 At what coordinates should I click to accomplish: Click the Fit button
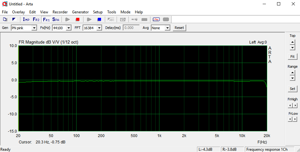pyautogui.click(x=292, y=57)
